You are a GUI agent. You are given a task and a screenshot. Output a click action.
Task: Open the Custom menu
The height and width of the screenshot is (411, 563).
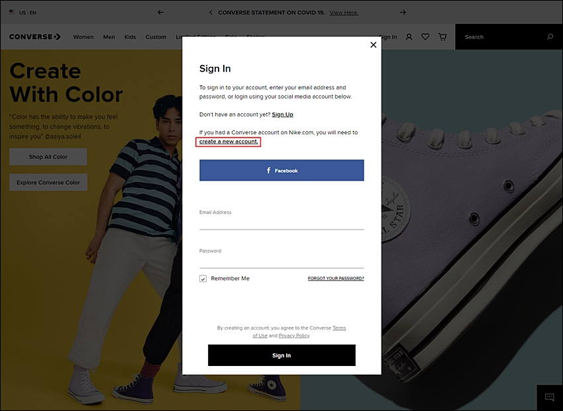156,37
